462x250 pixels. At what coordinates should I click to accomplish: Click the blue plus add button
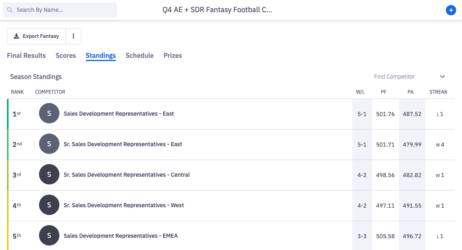tap(451, 10)
